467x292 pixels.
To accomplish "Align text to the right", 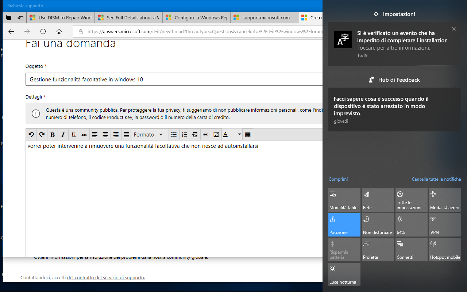I will (x=116, y=135).
